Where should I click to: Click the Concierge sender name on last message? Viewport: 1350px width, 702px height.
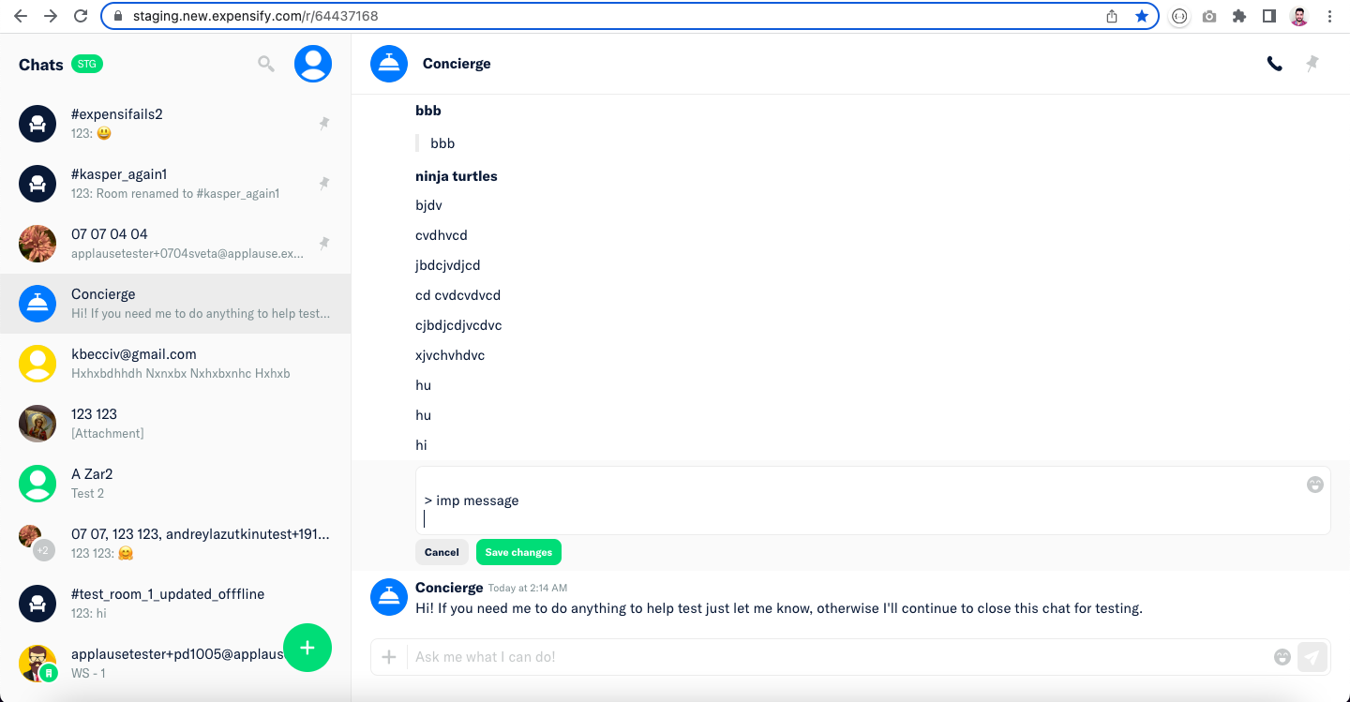point(449,587)
